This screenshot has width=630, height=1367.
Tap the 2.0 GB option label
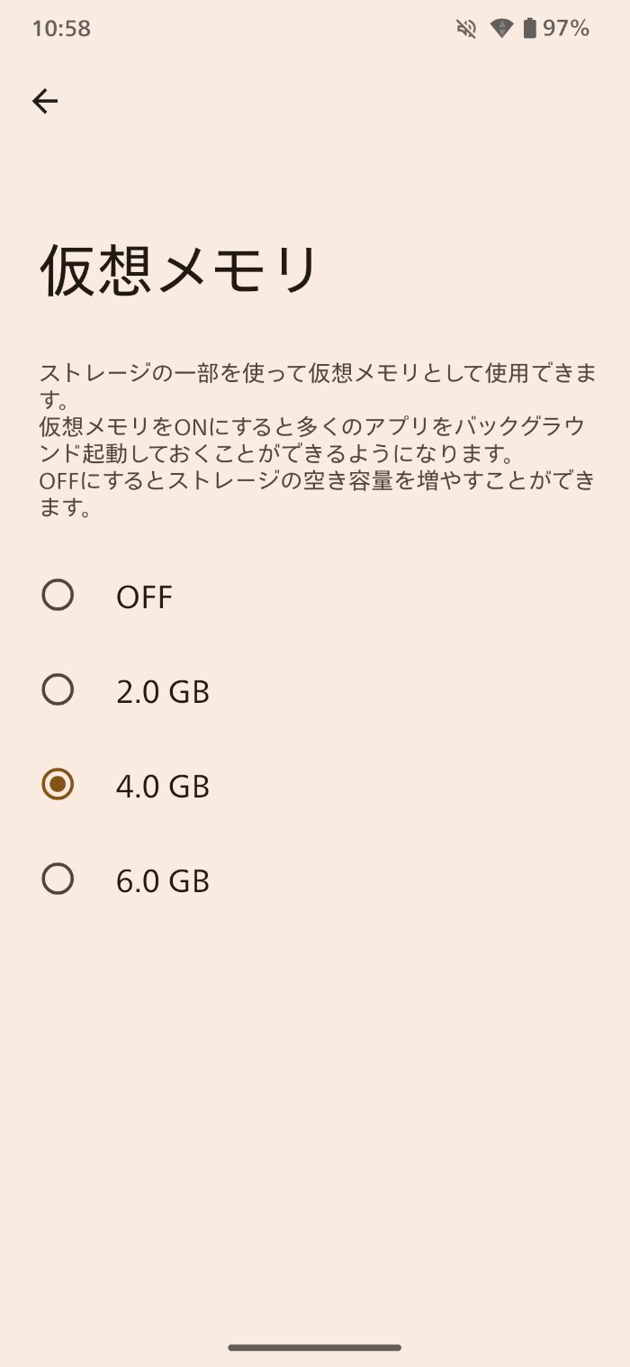coord(163,692)
